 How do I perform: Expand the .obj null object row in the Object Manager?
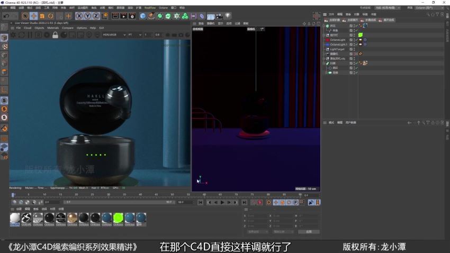click(x=325, y=59)
